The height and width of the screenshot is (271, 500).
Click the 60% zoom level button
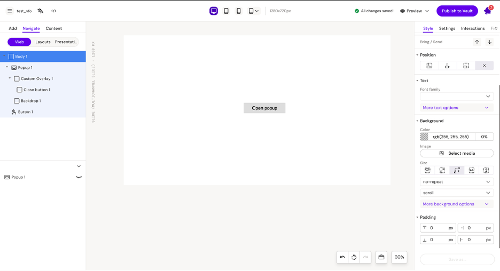(399, 257)
